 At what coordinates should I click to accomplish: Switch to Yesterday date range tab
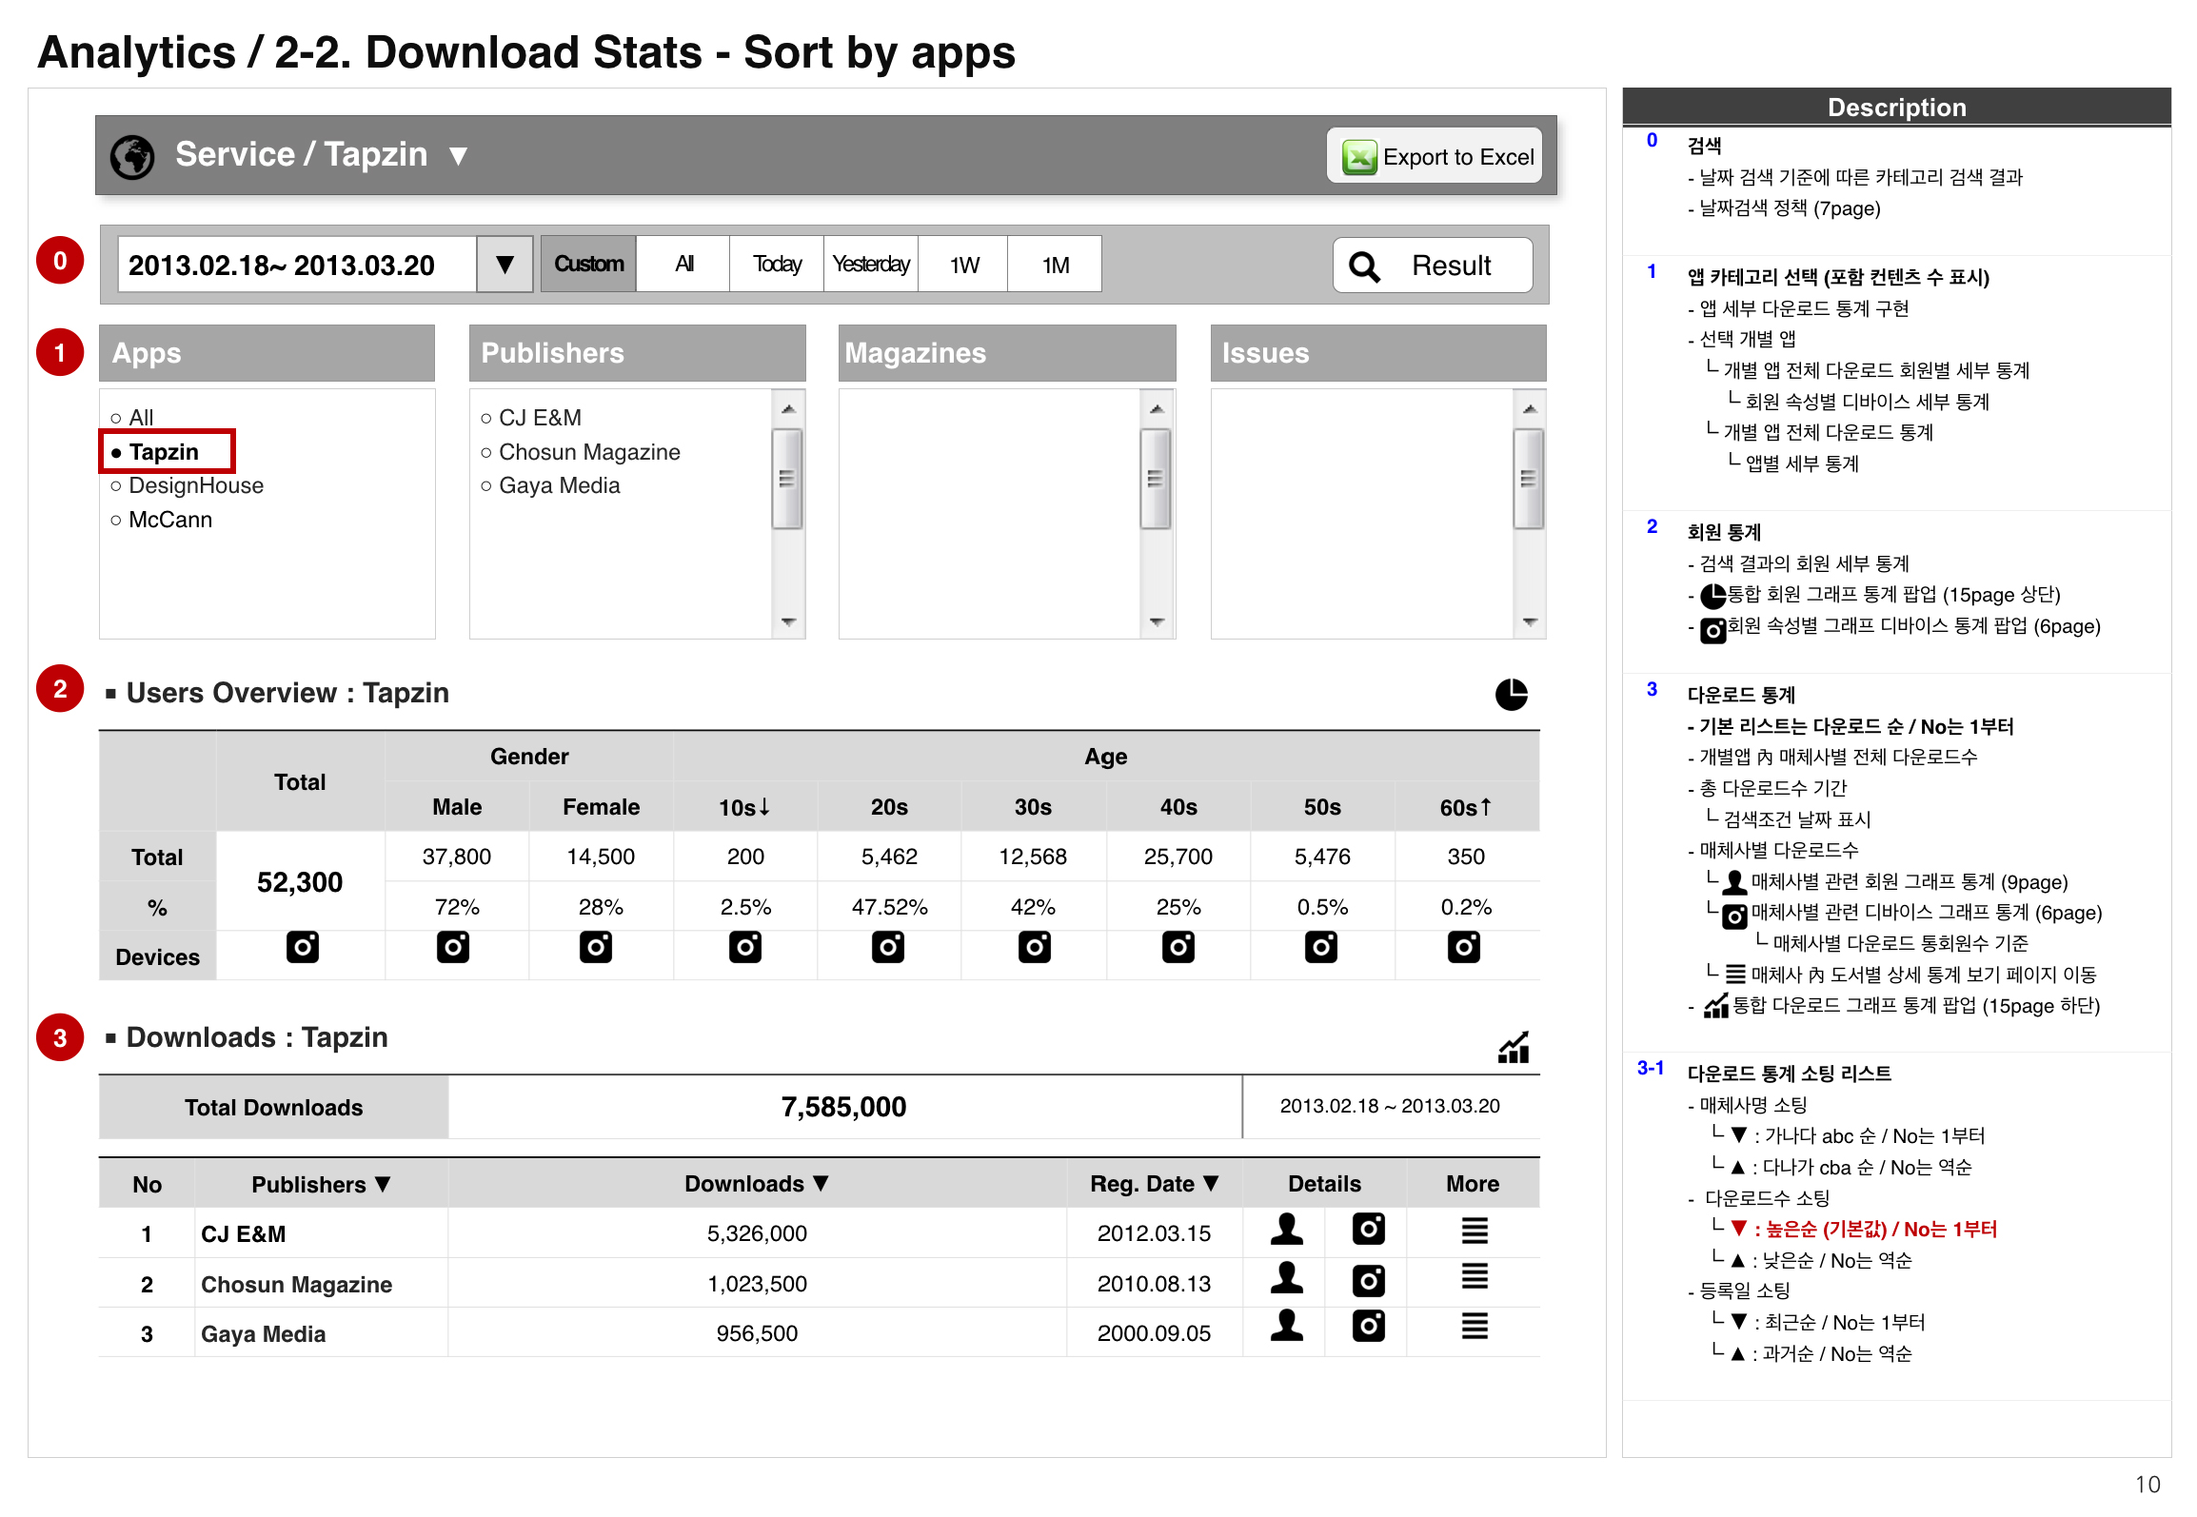(871, 265)
